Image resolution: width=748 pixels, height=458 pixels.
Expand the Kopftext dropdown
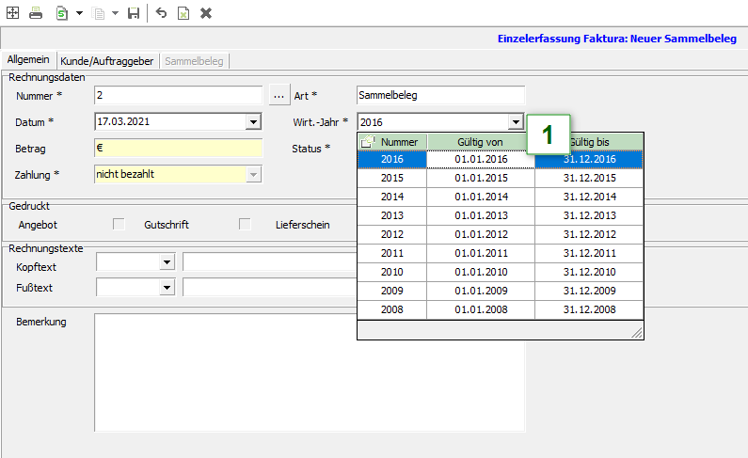(x=167, y=262)
